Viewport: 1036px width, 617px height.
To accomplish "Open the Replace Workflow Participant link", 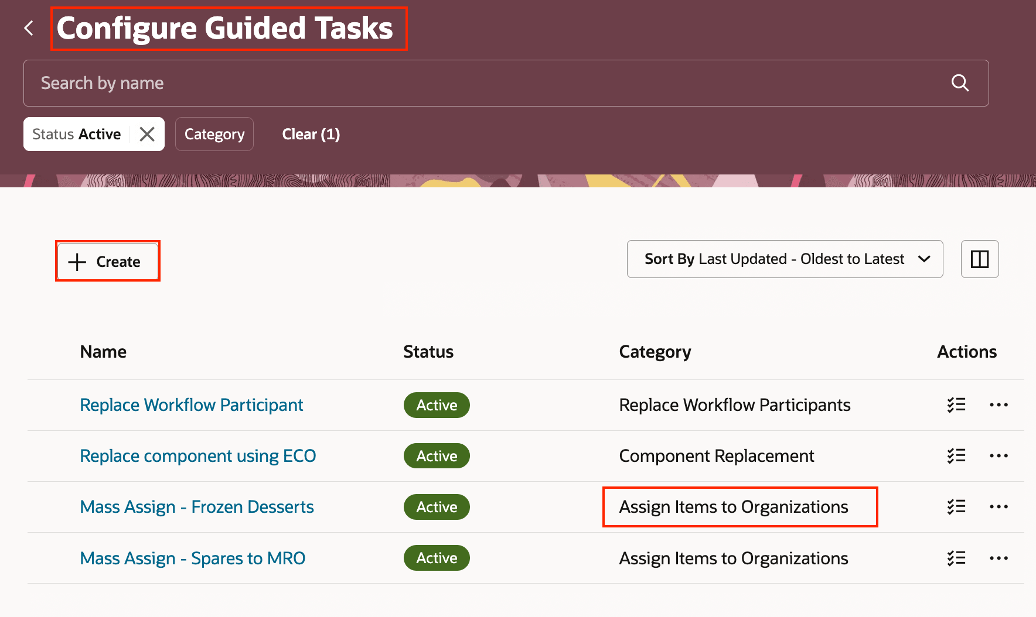I will point(192,405).
